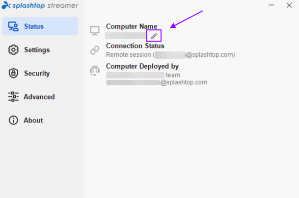Click the Security shield lock icon

(13, 74)
